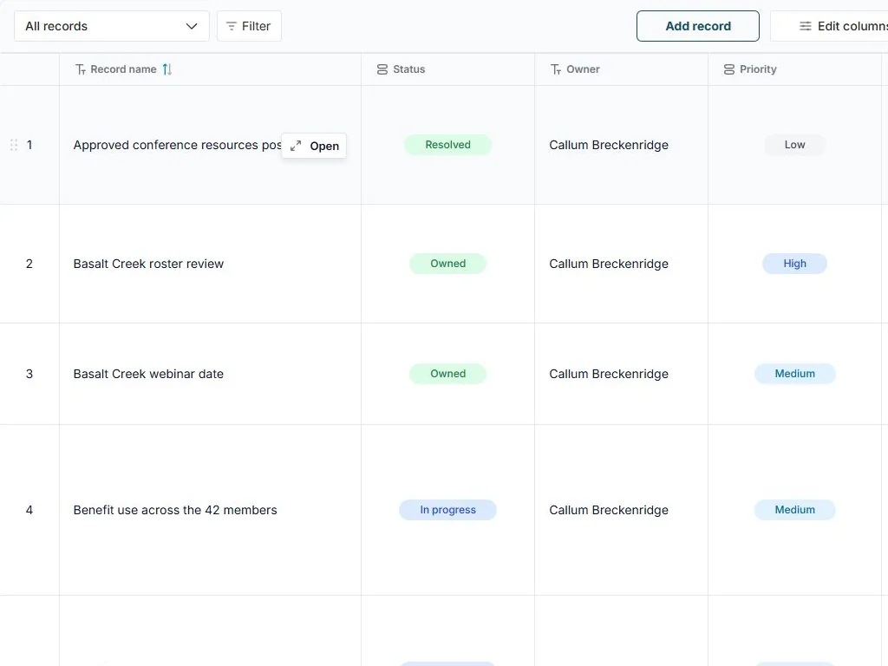Click the Owned status of Basalt Creek webinar date

point(447,374)
